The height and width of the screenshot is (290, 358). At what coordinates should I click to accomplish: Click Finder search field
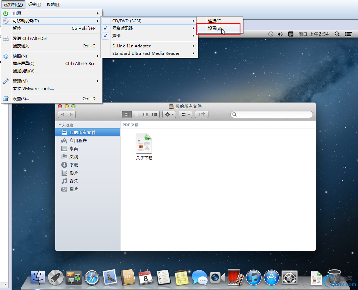pos(272,114)
